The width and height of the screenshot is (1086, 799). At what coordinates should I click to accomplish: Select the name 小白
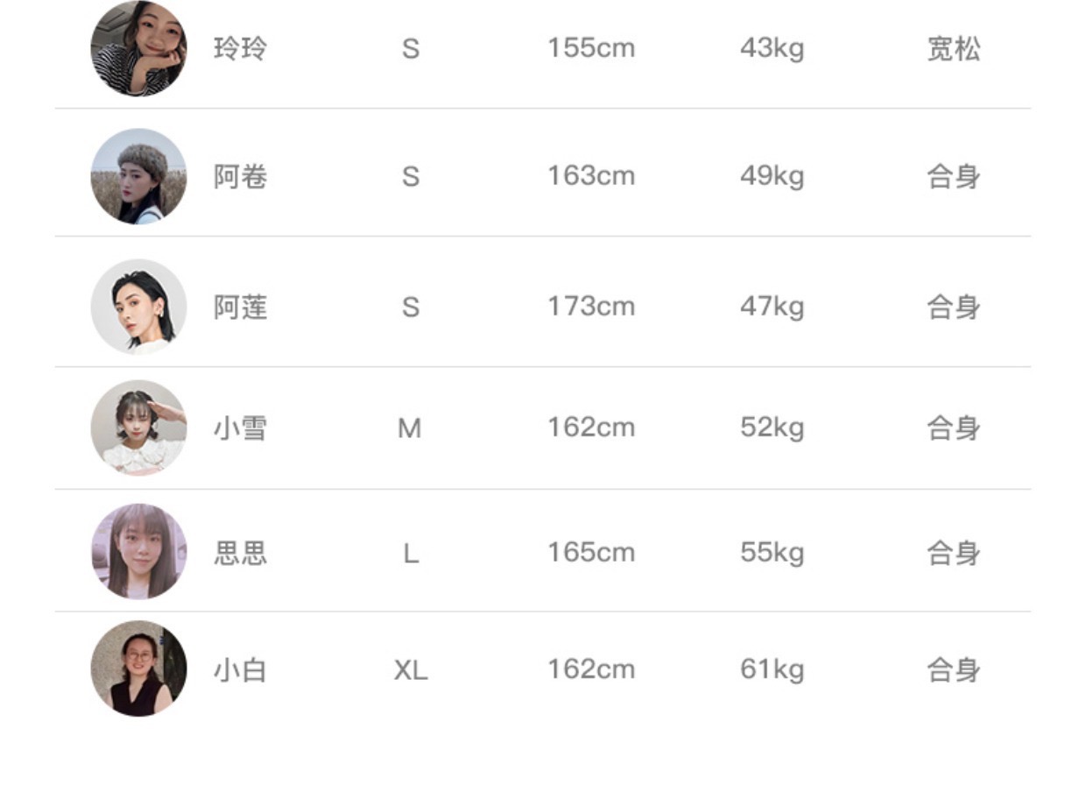click(x=240, y=670)
